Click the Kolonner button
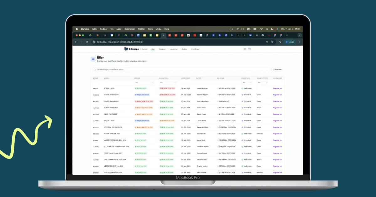This screenshot has width=376, height=197. (277, 69)
